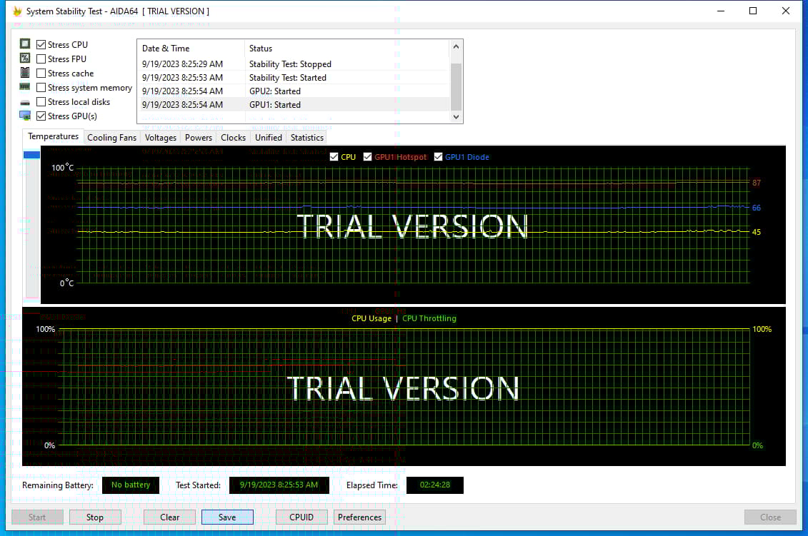Click the RAM module icon beside Stress system memory
The height and width of the screenshot is (536, 808).
[25, 87]
